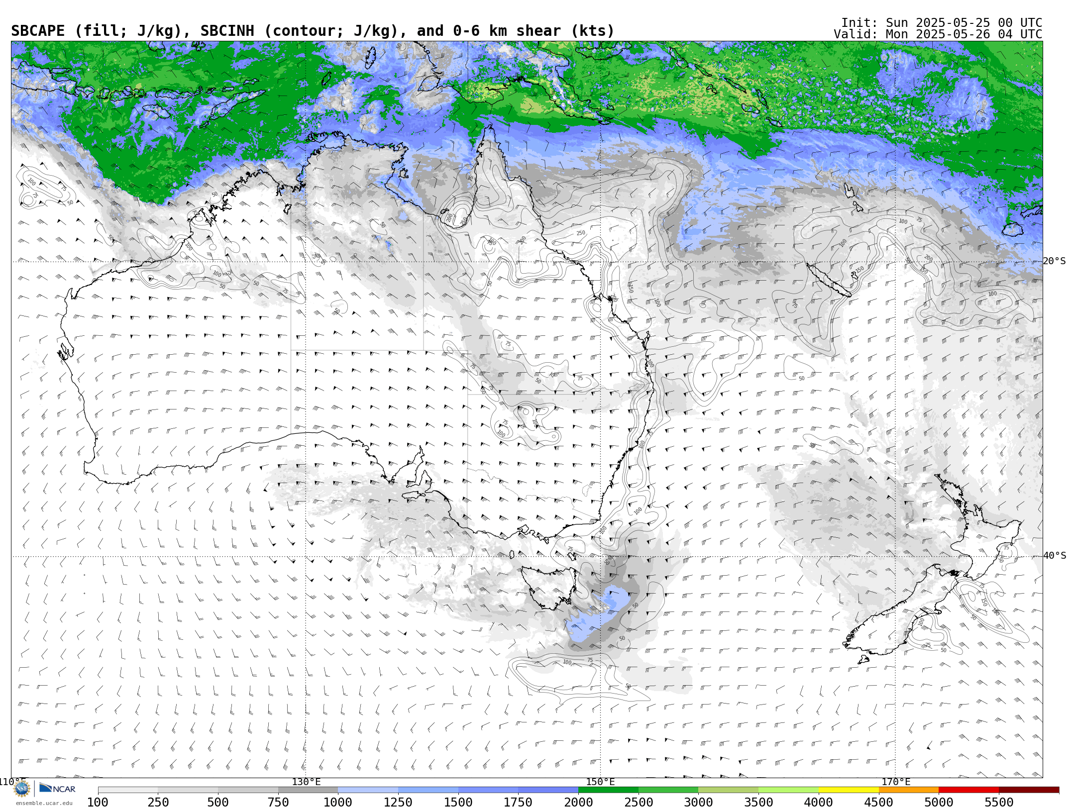
Task: Select the SBCAPE, SBCINH and shear title text
Action: pos(313,31)
